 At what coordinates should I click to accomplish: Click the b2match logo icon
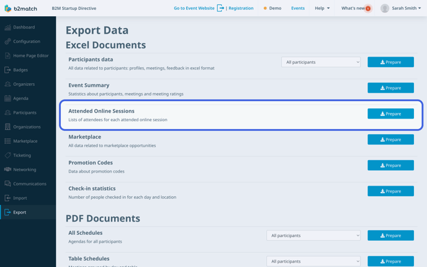pyautogui.click(x=8, y=8)
